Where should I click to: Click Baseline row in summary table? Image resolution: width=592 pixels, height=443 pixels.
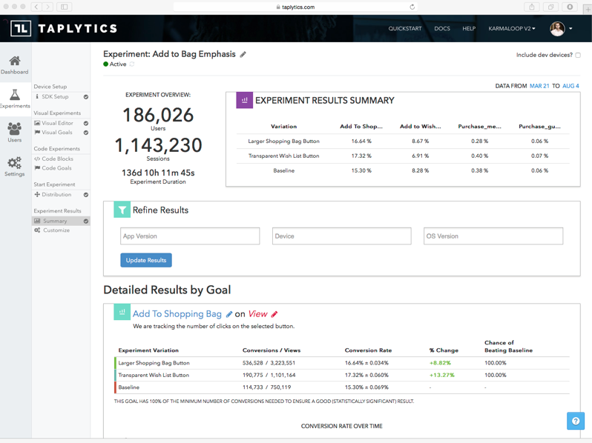[403, 170]
